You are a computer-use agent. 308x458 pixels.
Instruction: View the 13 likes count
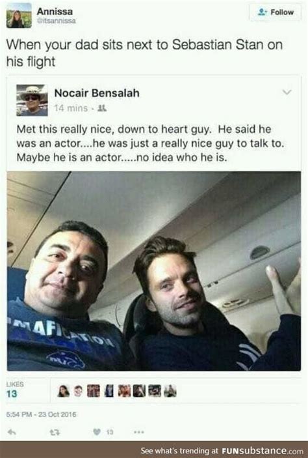pyautogui.click(x=12, y=394)
